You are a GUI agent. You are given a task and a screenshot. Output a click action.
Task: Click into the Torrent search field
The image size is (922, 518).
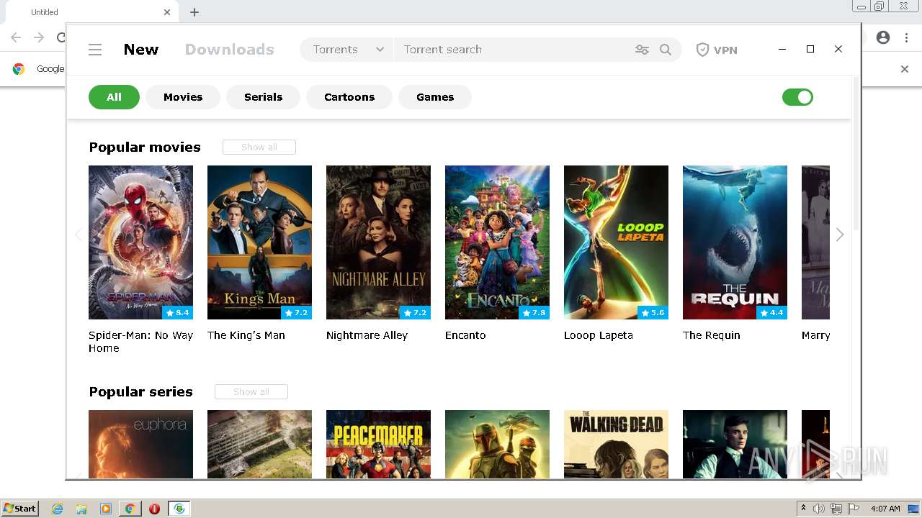513,50
